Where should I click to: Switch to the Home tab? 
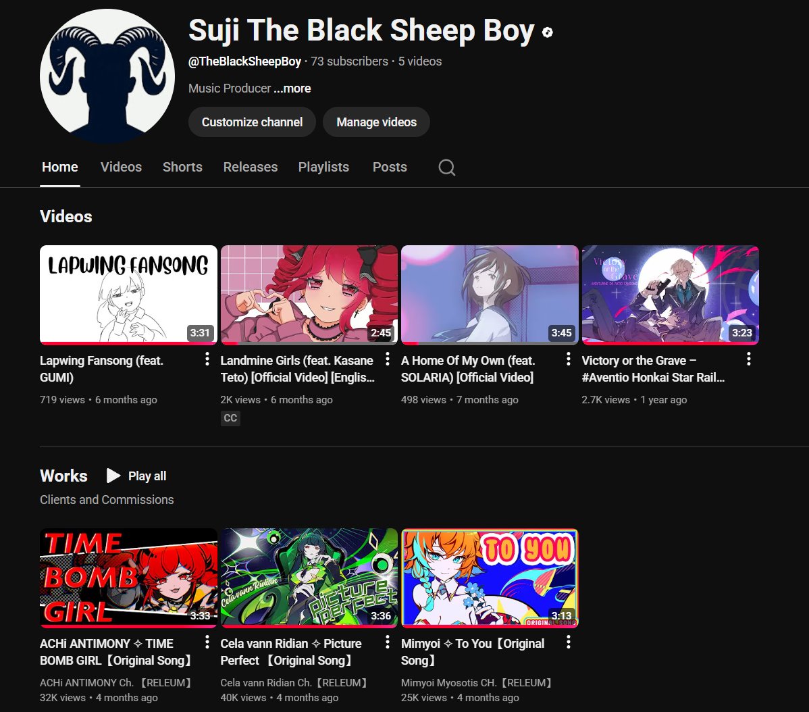point(60,167)
